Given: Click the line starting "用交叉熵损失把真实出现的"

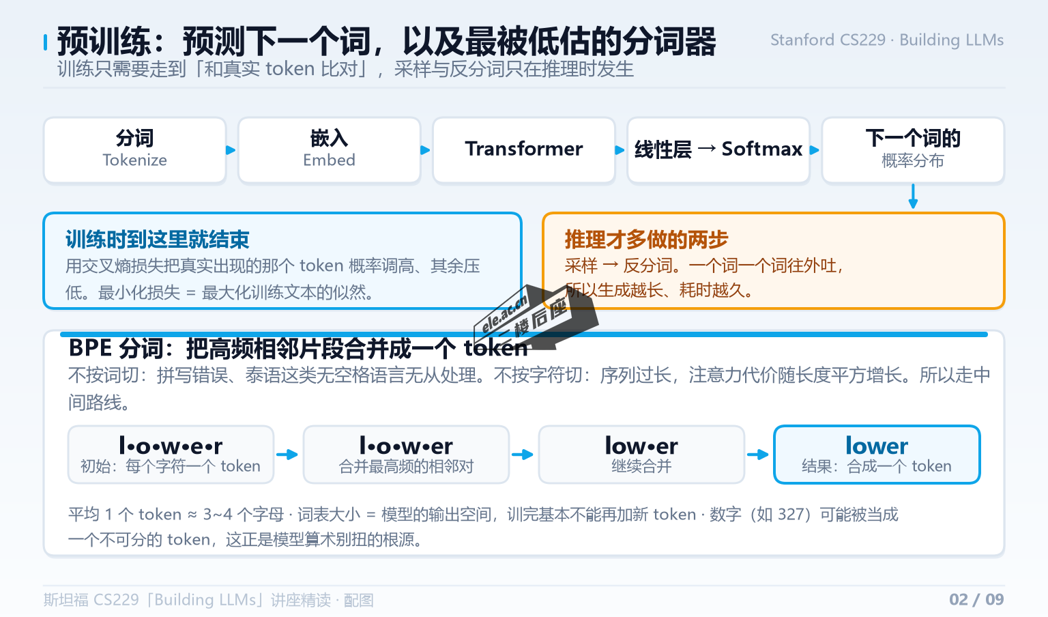Looking at the screenshot, I should [273, 266].
